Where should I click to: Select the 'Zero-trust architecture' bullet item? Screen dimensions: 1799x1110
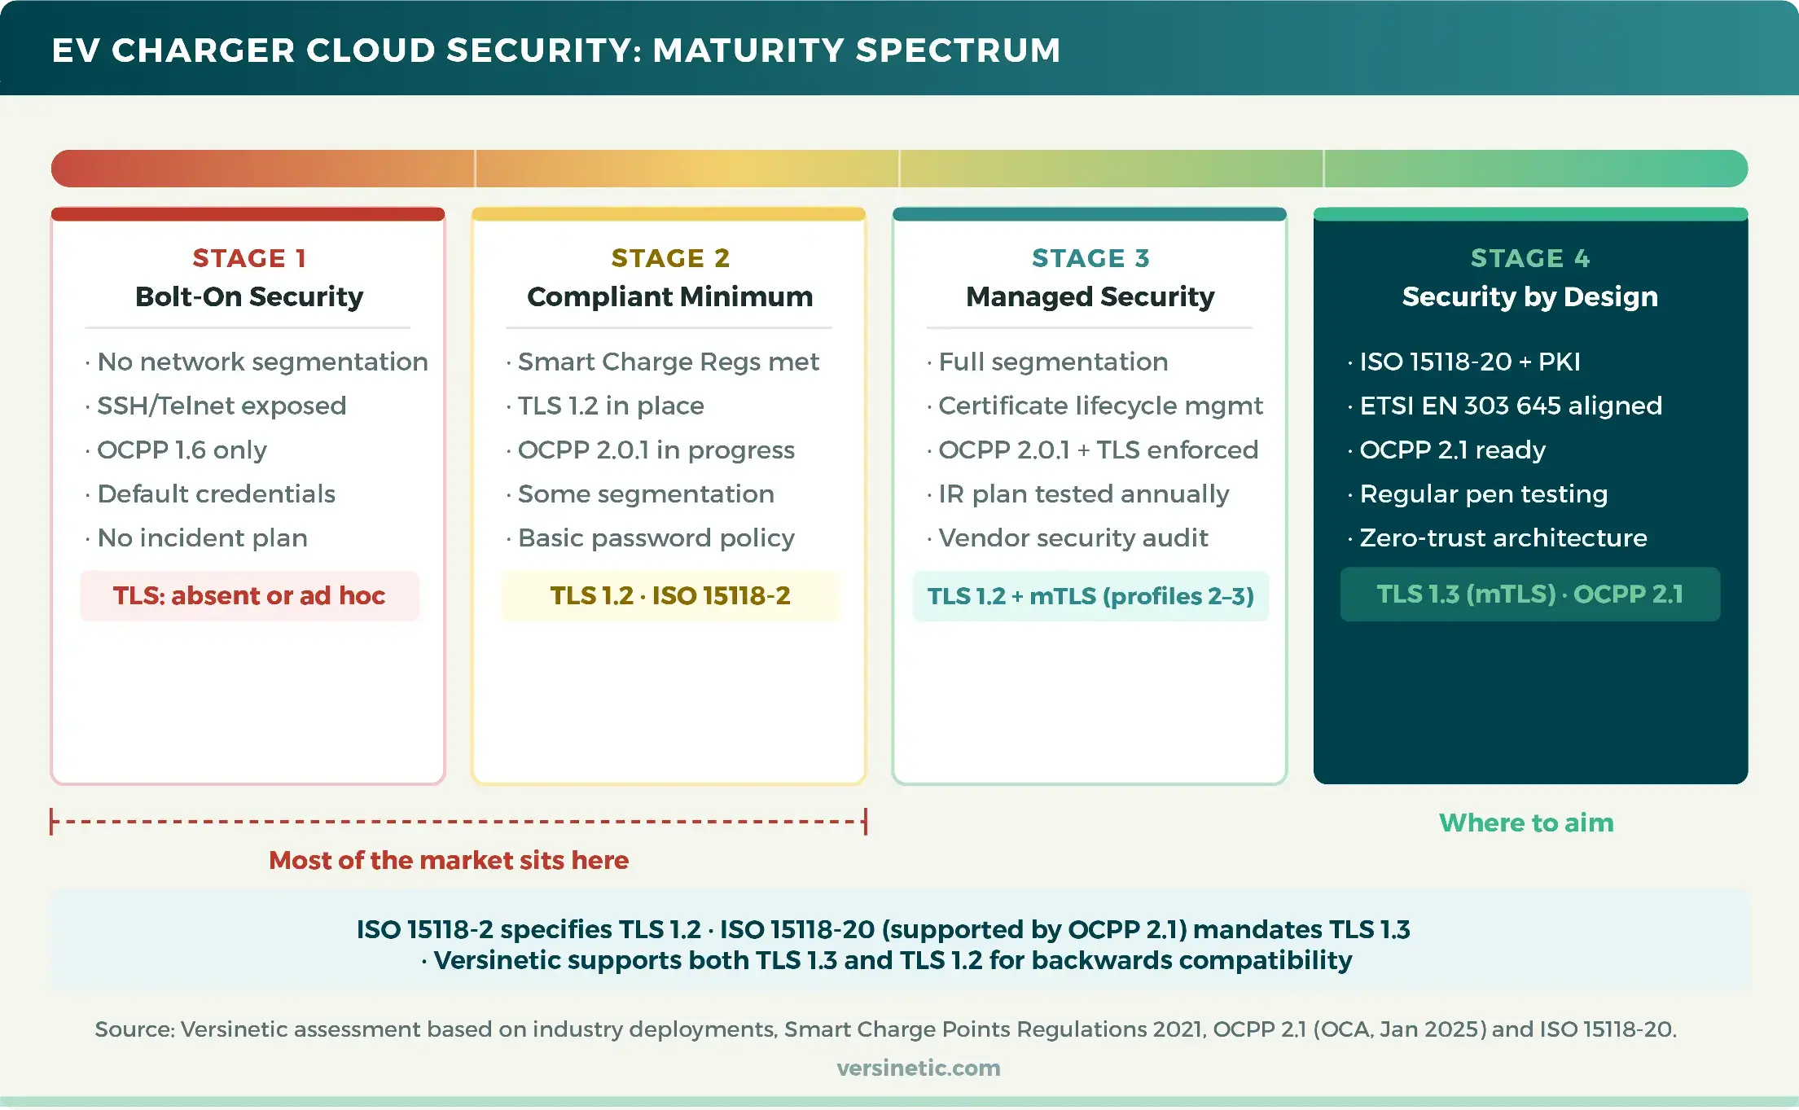click(x=1502, y=537)
